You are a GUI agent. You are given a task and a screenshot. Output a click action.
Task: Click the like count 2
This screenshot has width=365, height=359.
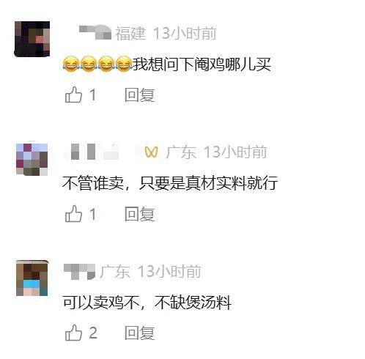pos(93,333)
